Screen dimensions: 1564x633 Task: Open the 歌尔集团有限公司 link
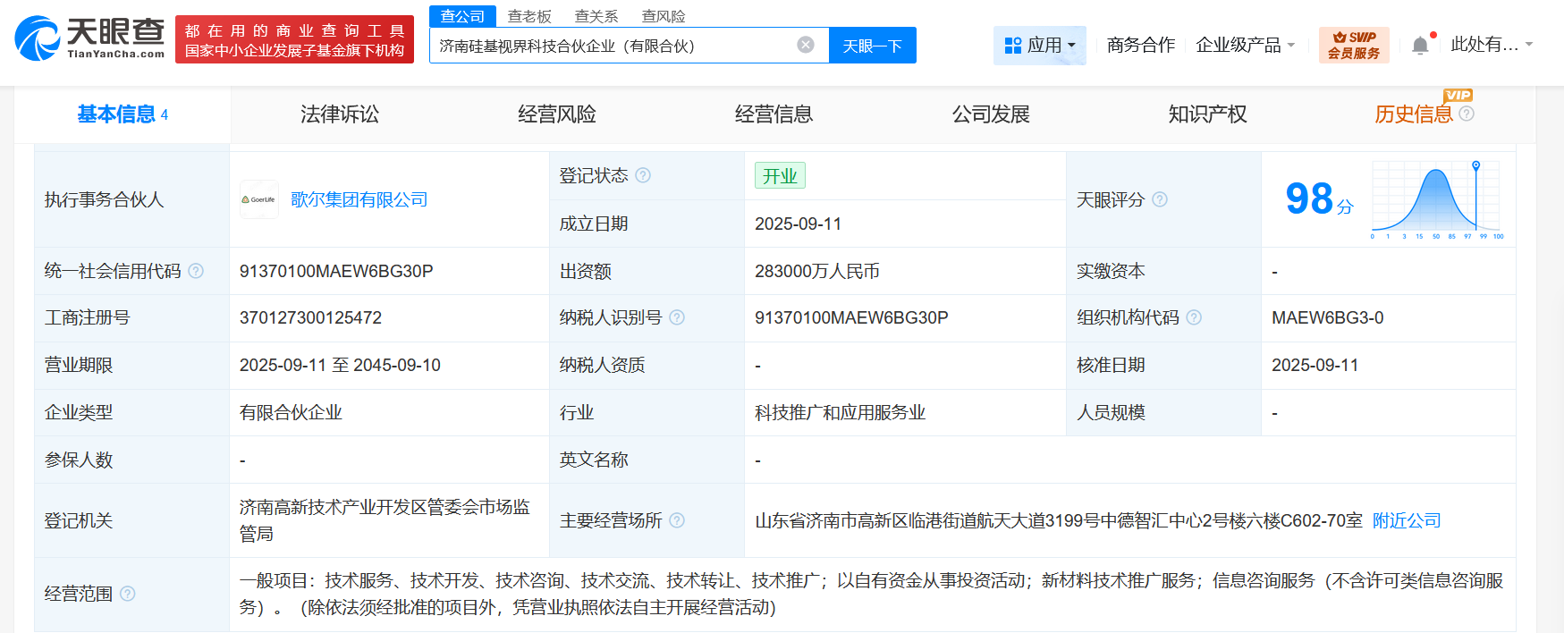click(359, 199)
